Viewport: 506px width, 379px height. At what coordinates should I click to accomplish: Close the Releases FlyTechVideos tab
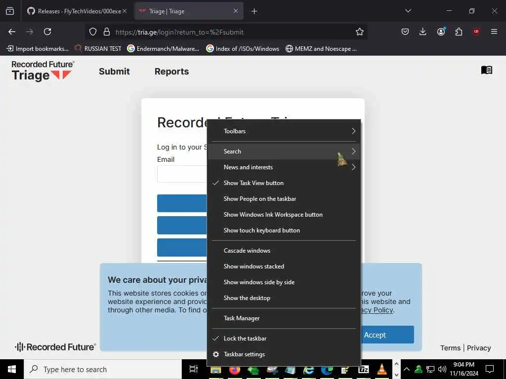pyautogui.click(x=125, y=11)
